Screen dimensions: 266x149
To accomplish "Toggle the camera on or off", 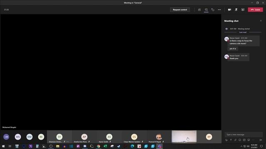I will (229, 10).
